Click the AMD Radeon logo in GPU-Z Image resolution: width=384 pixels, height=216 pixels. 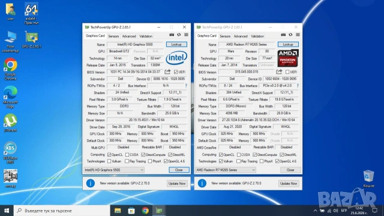pos(288,58)
